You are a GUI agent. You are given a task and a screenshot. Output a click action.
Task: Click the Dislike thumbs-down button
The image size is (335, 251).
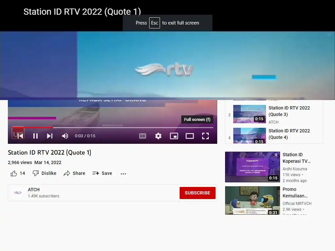pos(44,173)
